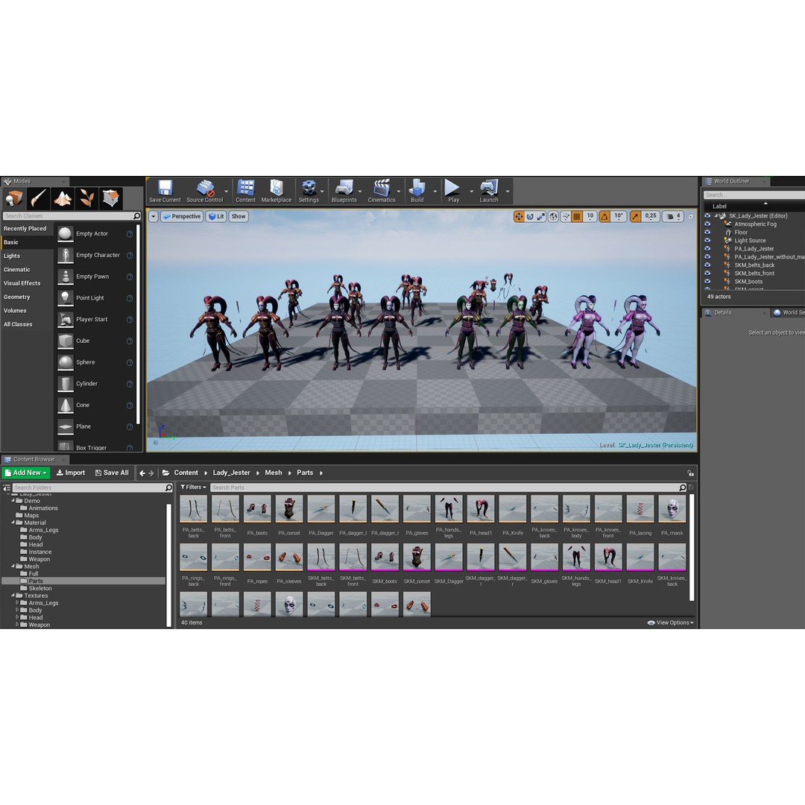Select the rotate gizmo icon in the viewport
Image resolution: width=805 pixels, height=805 pixels.
pos(530,217)
